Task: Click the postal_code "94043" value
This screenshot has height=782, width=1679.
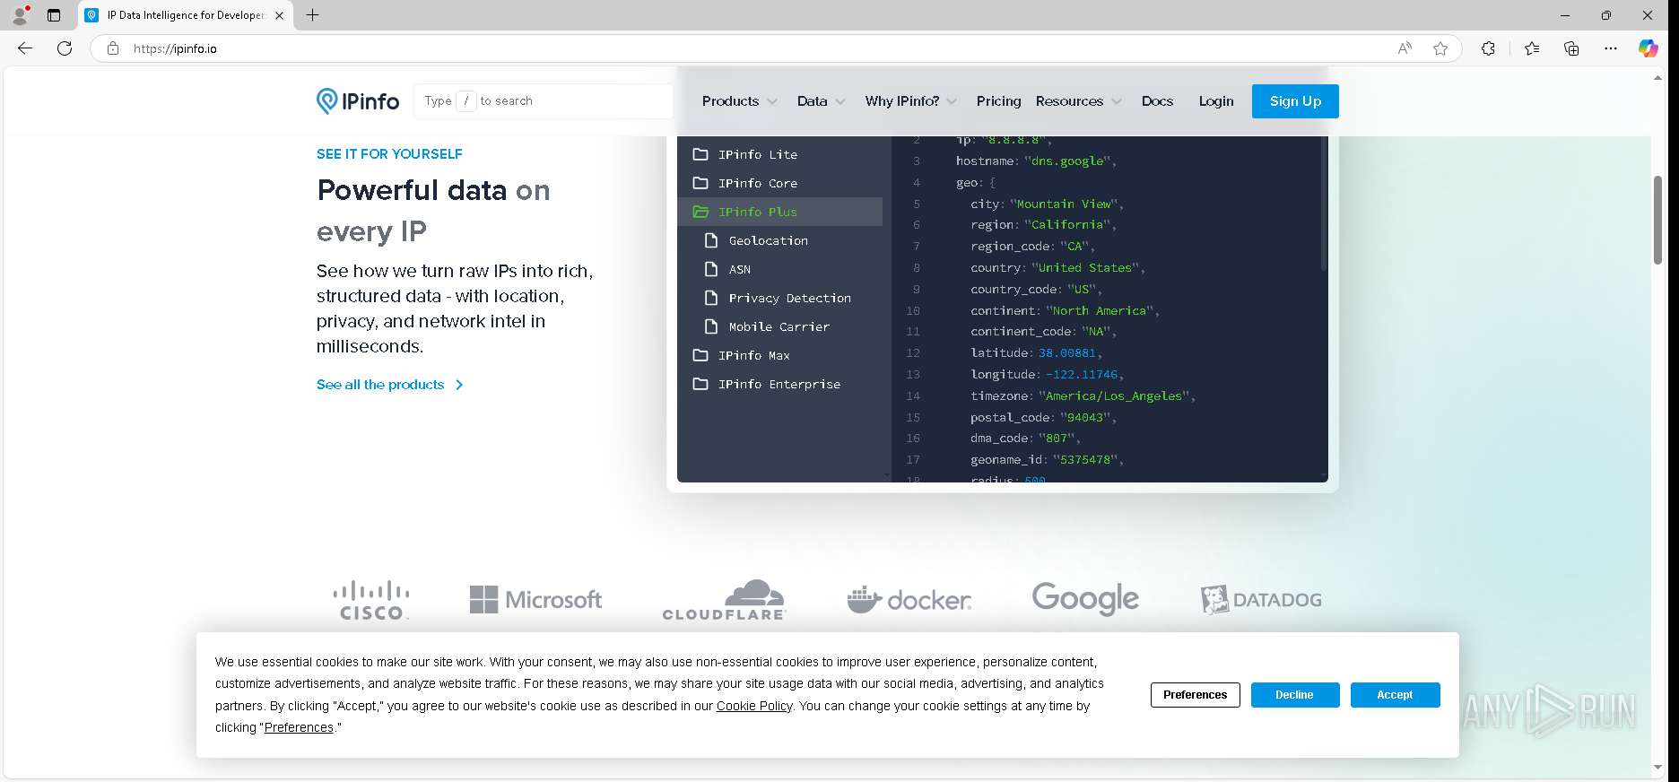Action: 1084,417
